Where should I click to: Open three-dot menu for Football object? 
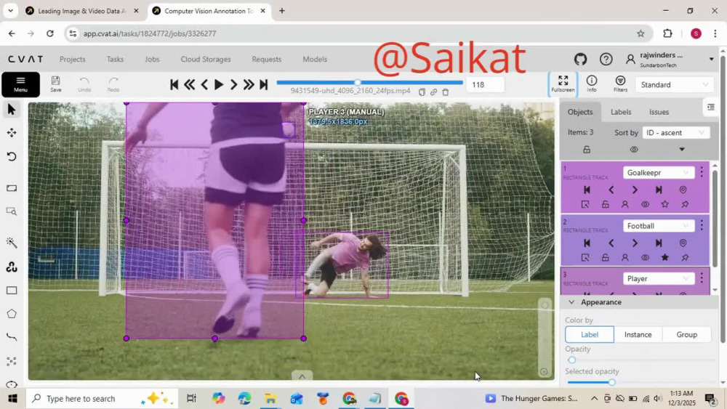click(x=702, y=226)
